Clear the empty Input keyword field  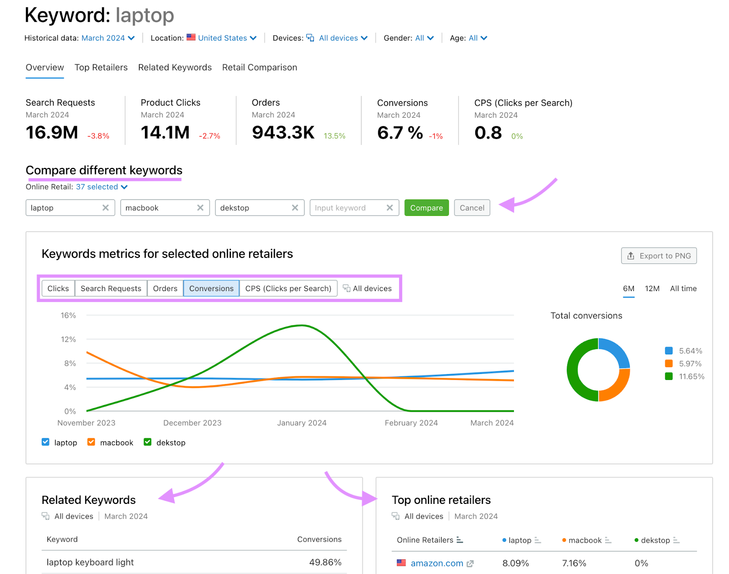[x=390, y=208]
